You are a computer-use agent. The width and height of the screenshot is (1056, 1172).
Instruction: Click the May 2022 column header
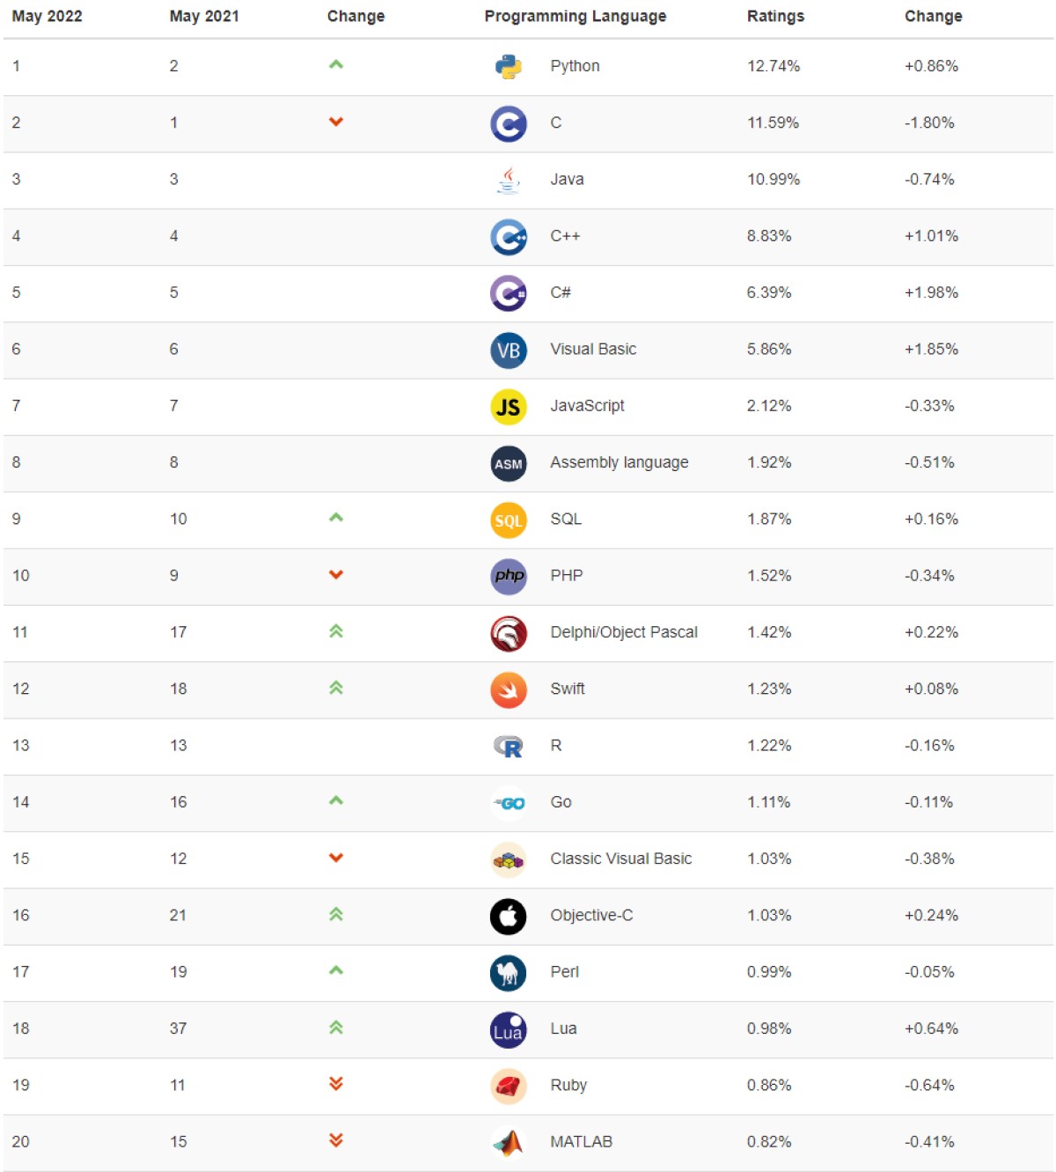47,16
